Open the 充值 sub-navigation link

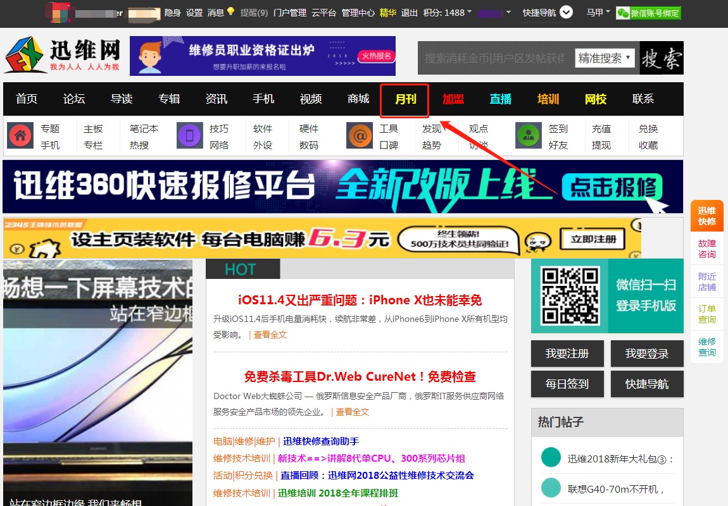[x=601, y=129]
